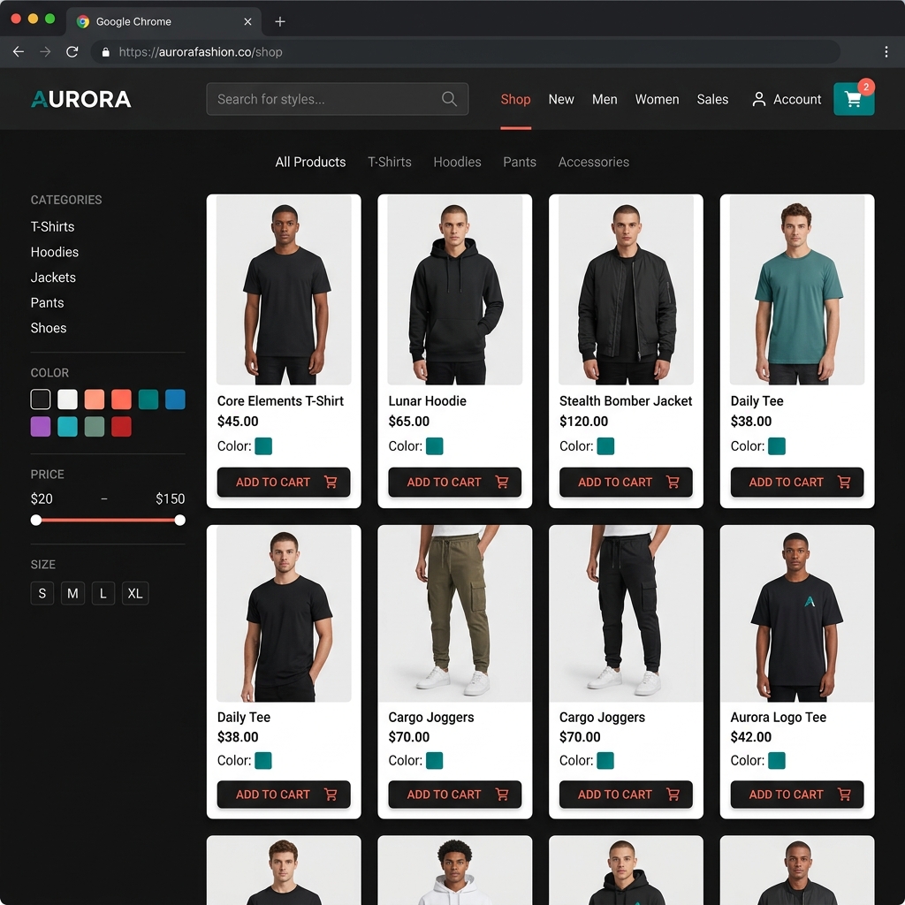This screenshot has width=905, height=905.
Task: Open the Women nav item
Action: click(x=657, y=99)
